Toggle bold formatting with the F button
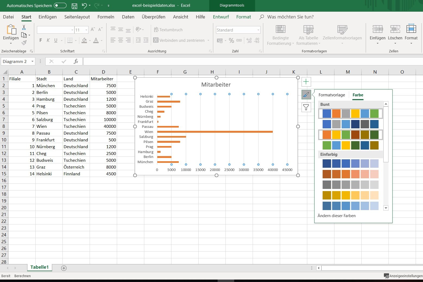423x282 pixels. click(40, 40)
